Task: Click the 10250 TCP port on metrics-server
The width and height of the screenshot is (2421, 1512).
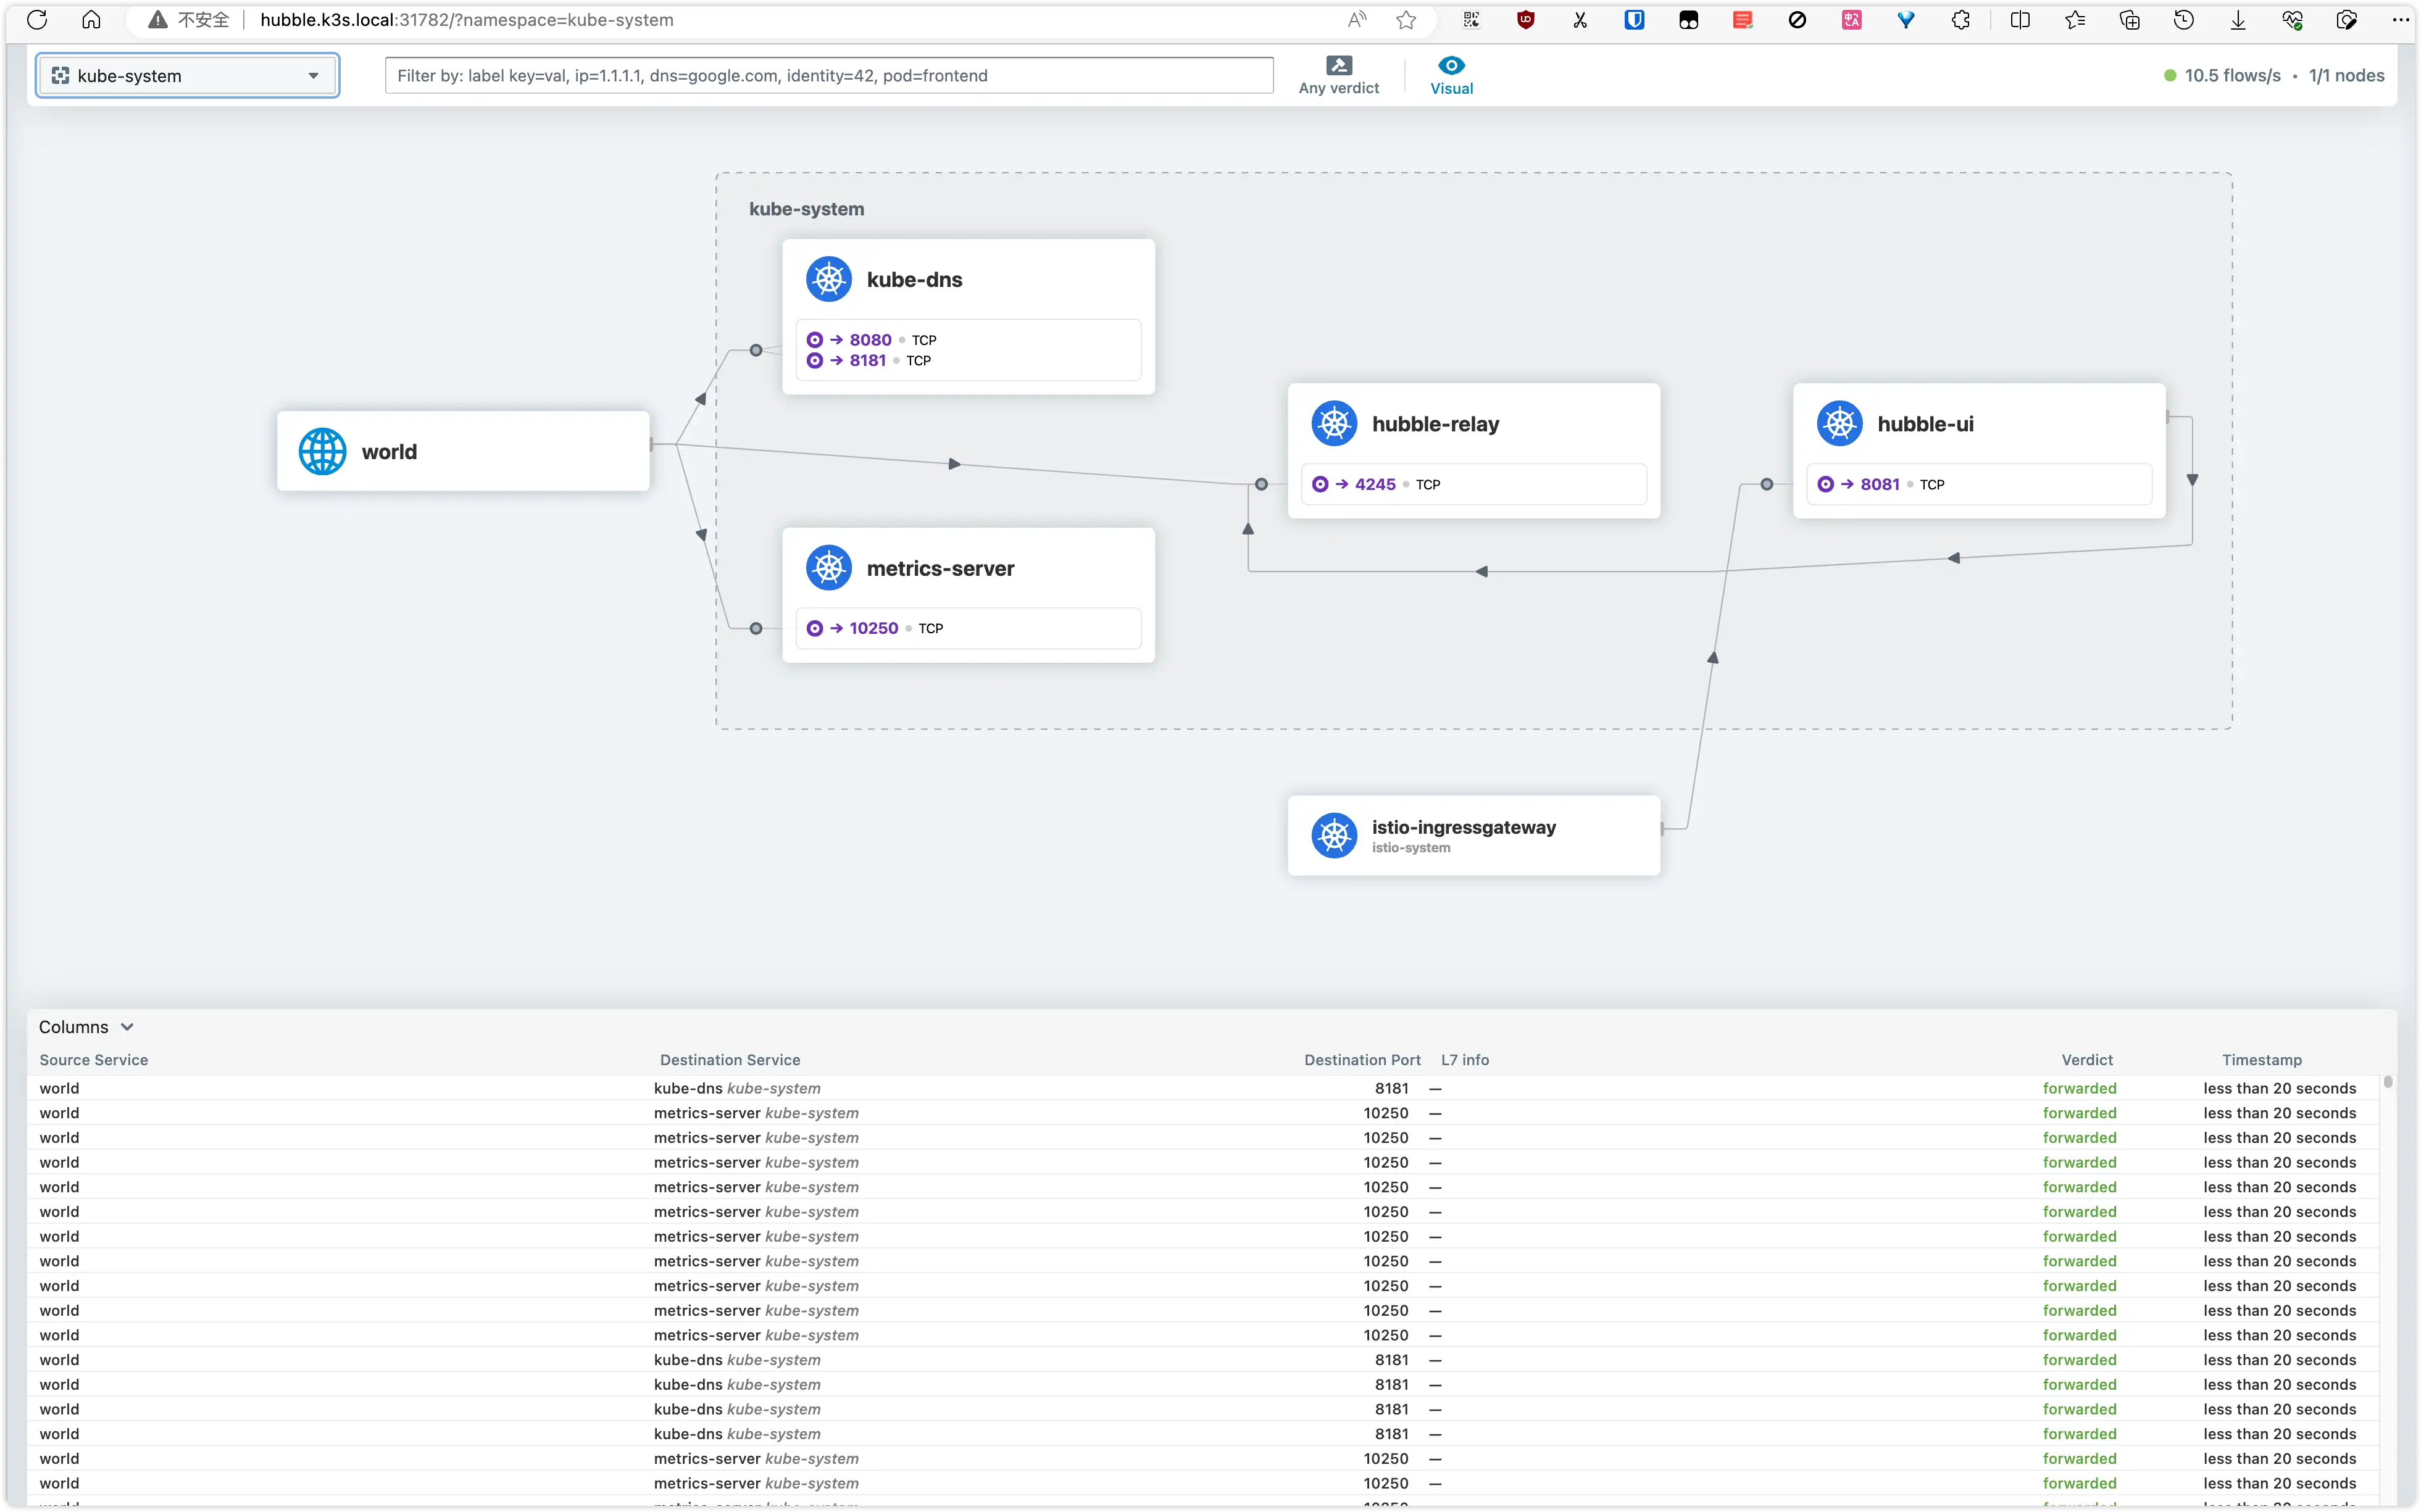Action: [873, 628]
